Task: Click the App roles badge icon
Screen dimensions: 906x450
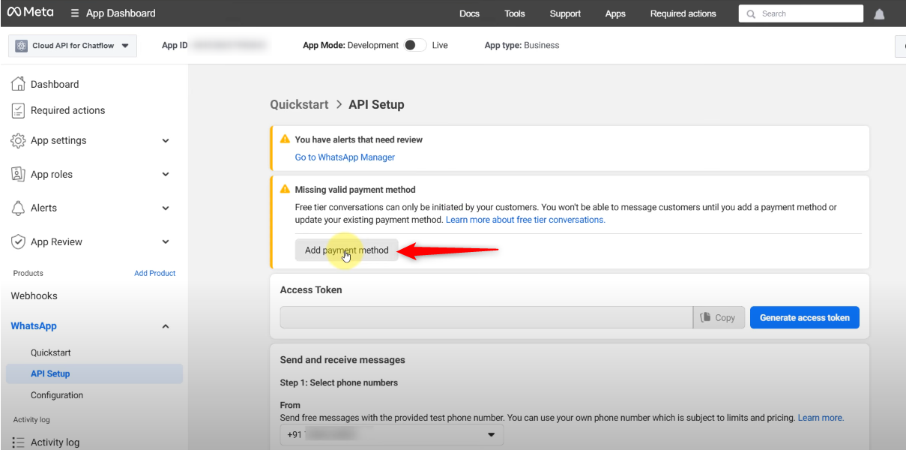Action: pos(19,174)
